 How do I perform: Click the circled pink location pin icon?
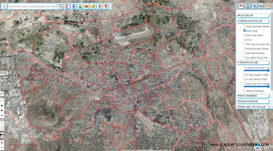tap(100, 6)
